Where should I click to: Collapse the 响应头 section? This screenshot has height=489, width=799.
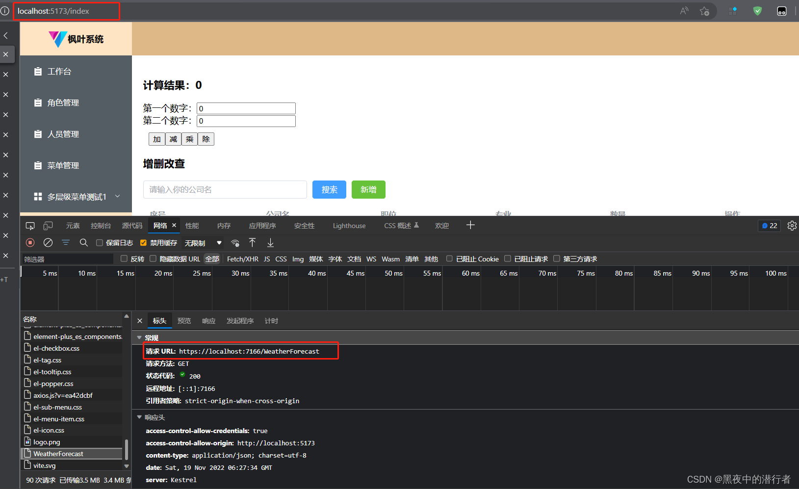click(x=139, y=417)
